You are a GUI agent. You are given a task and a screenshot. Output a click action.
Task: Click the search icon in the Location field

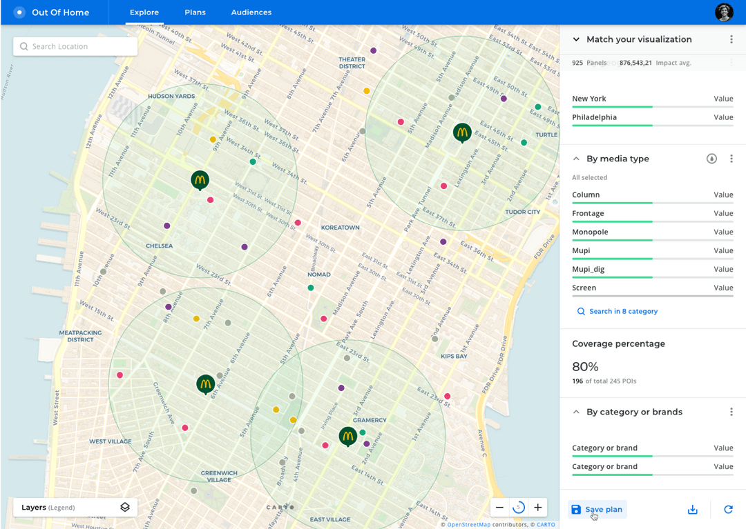tap(23, 46)
